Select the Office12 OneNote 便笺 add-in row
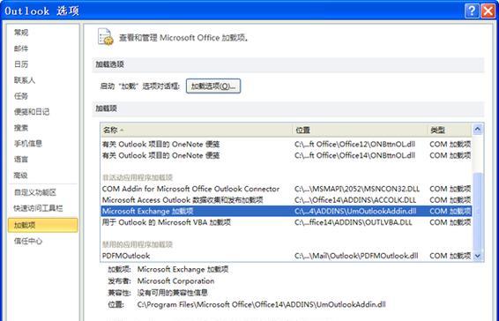 click(x=287, y=145)
